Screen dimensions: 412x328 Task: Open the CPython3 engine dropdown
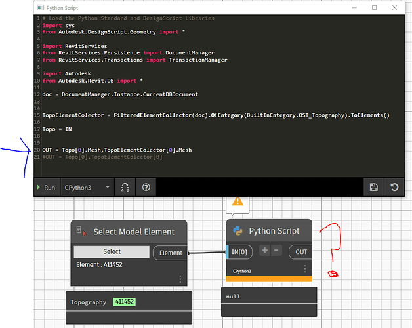[87, 188]
